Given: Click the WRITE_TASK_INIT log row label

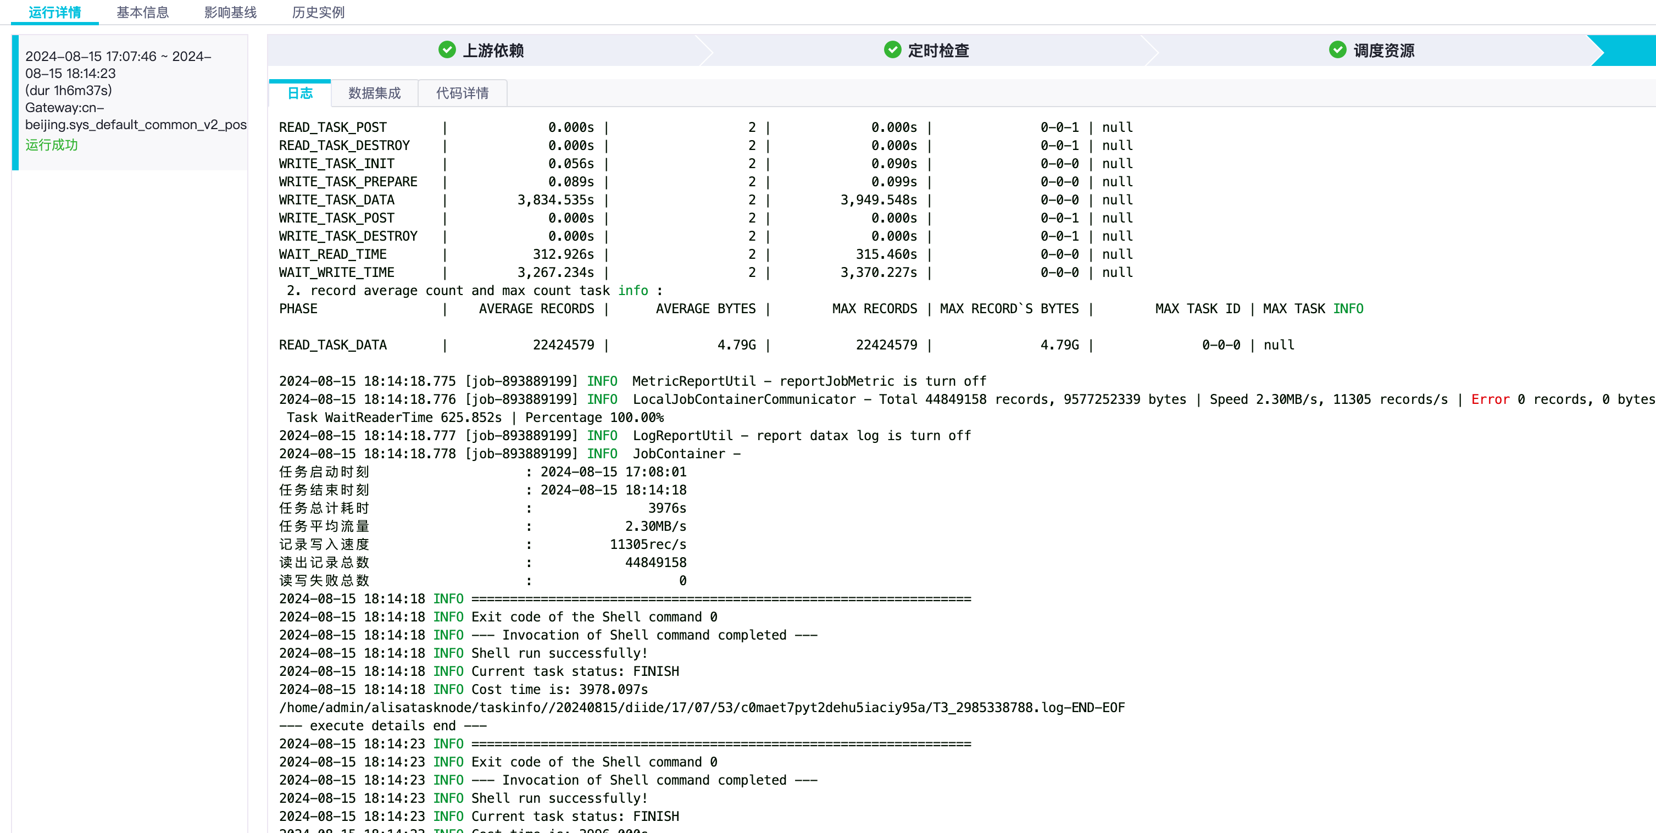Looking at the screenshot, I should [337, 163].
